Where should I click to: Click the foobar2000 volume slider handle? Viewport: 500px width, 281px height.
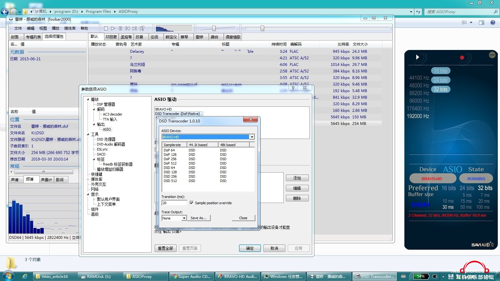tap(214, 28)
